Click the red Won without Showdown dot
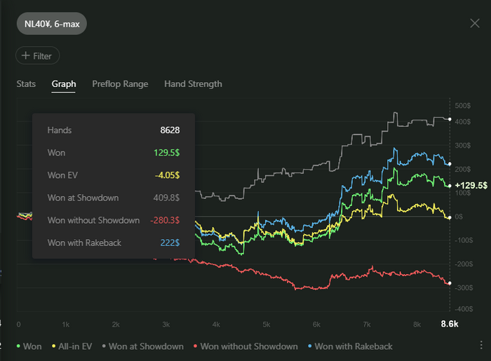Screen dimensions: 491x361 [195, 346]
